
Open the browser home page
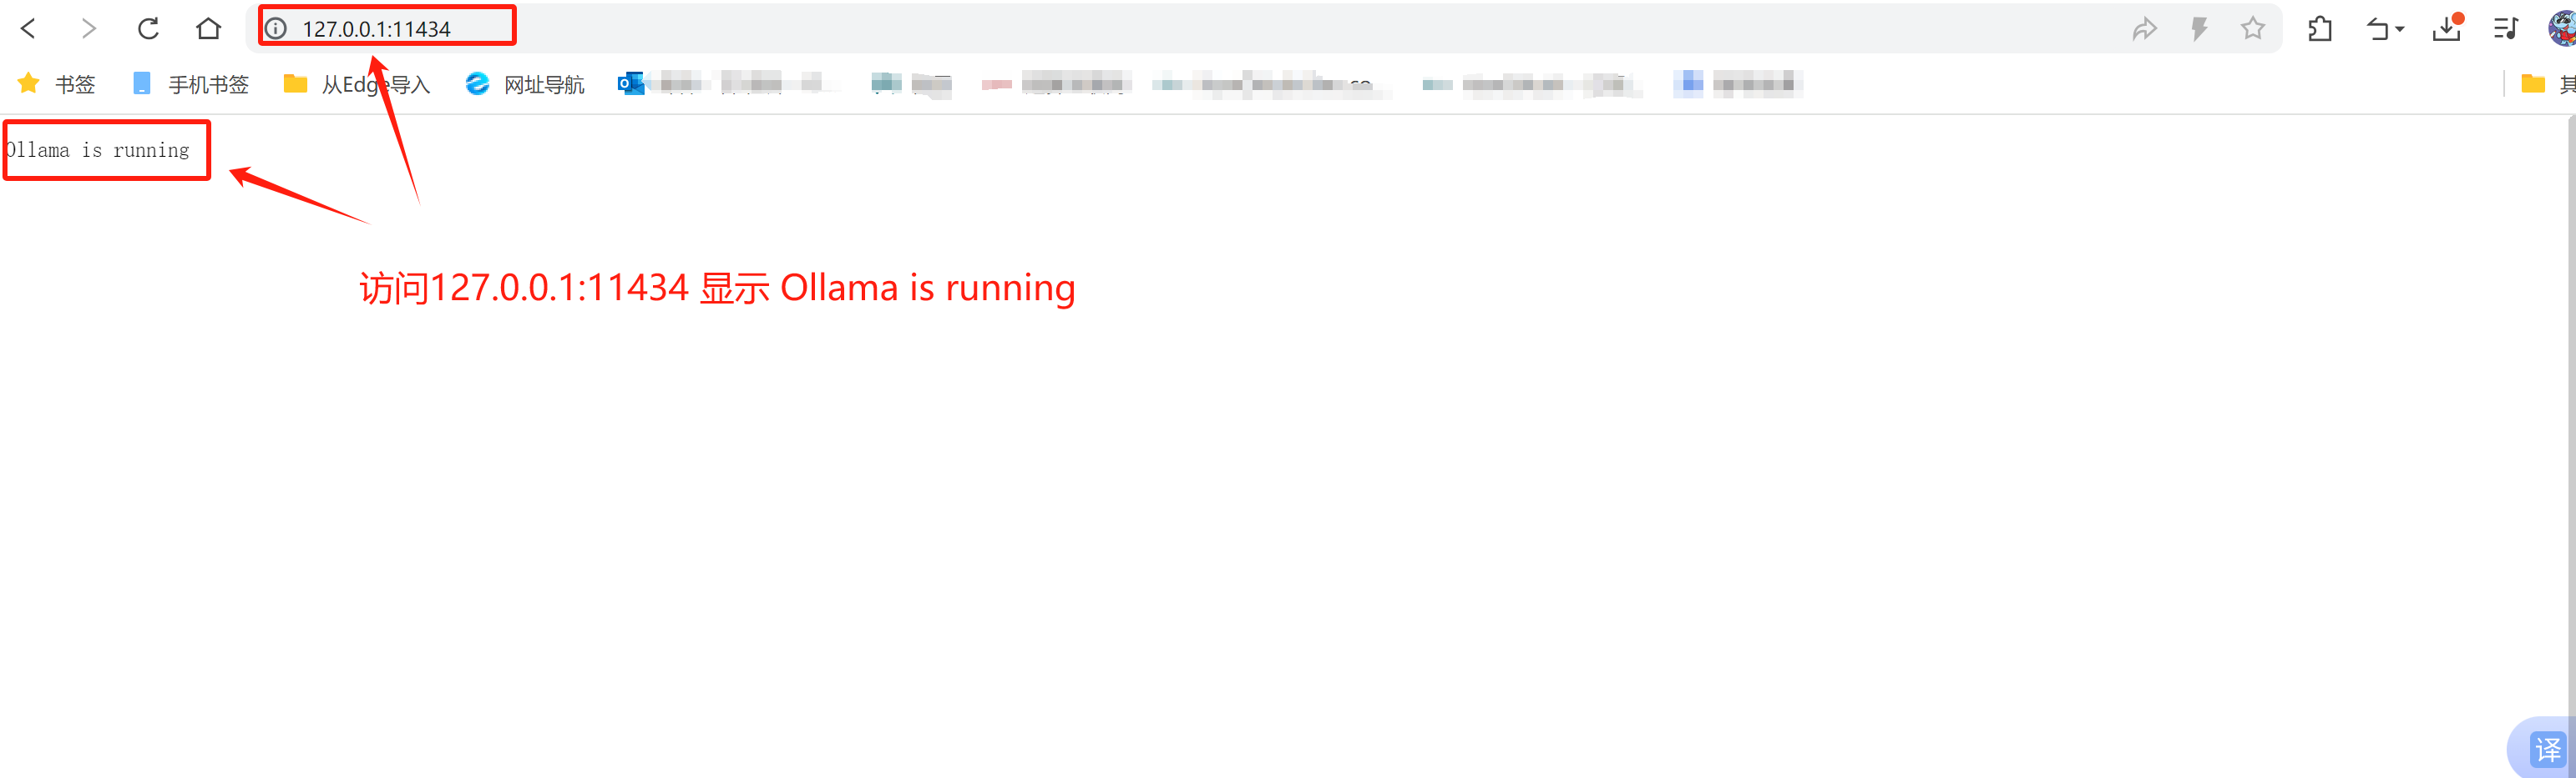point(208,28)
